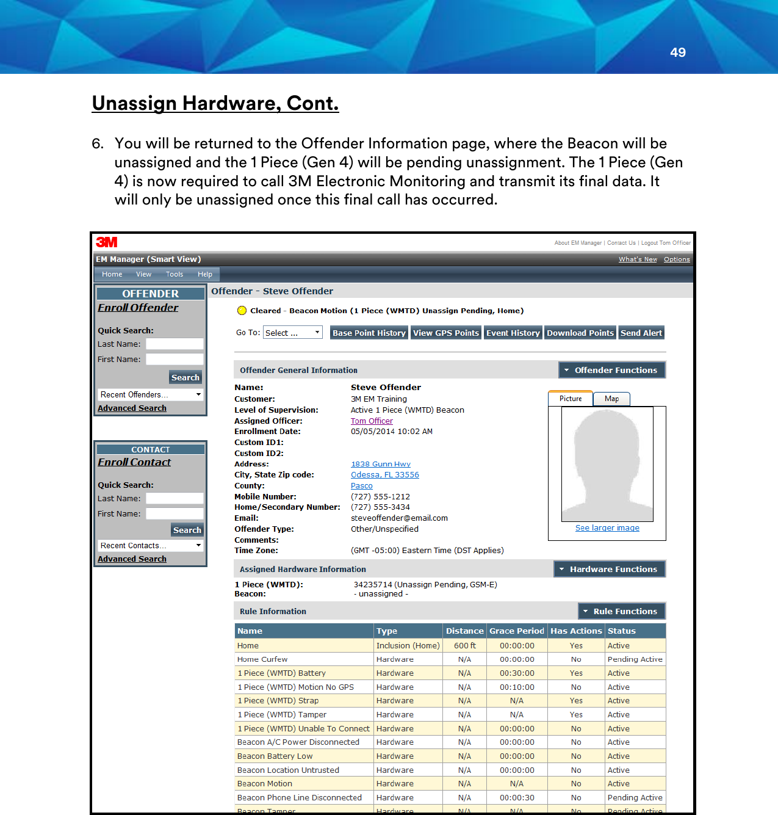This screenshot has height=815, width=778.
Task: Select the Beacon Location Untrusted rule
Action: [450, 770]
